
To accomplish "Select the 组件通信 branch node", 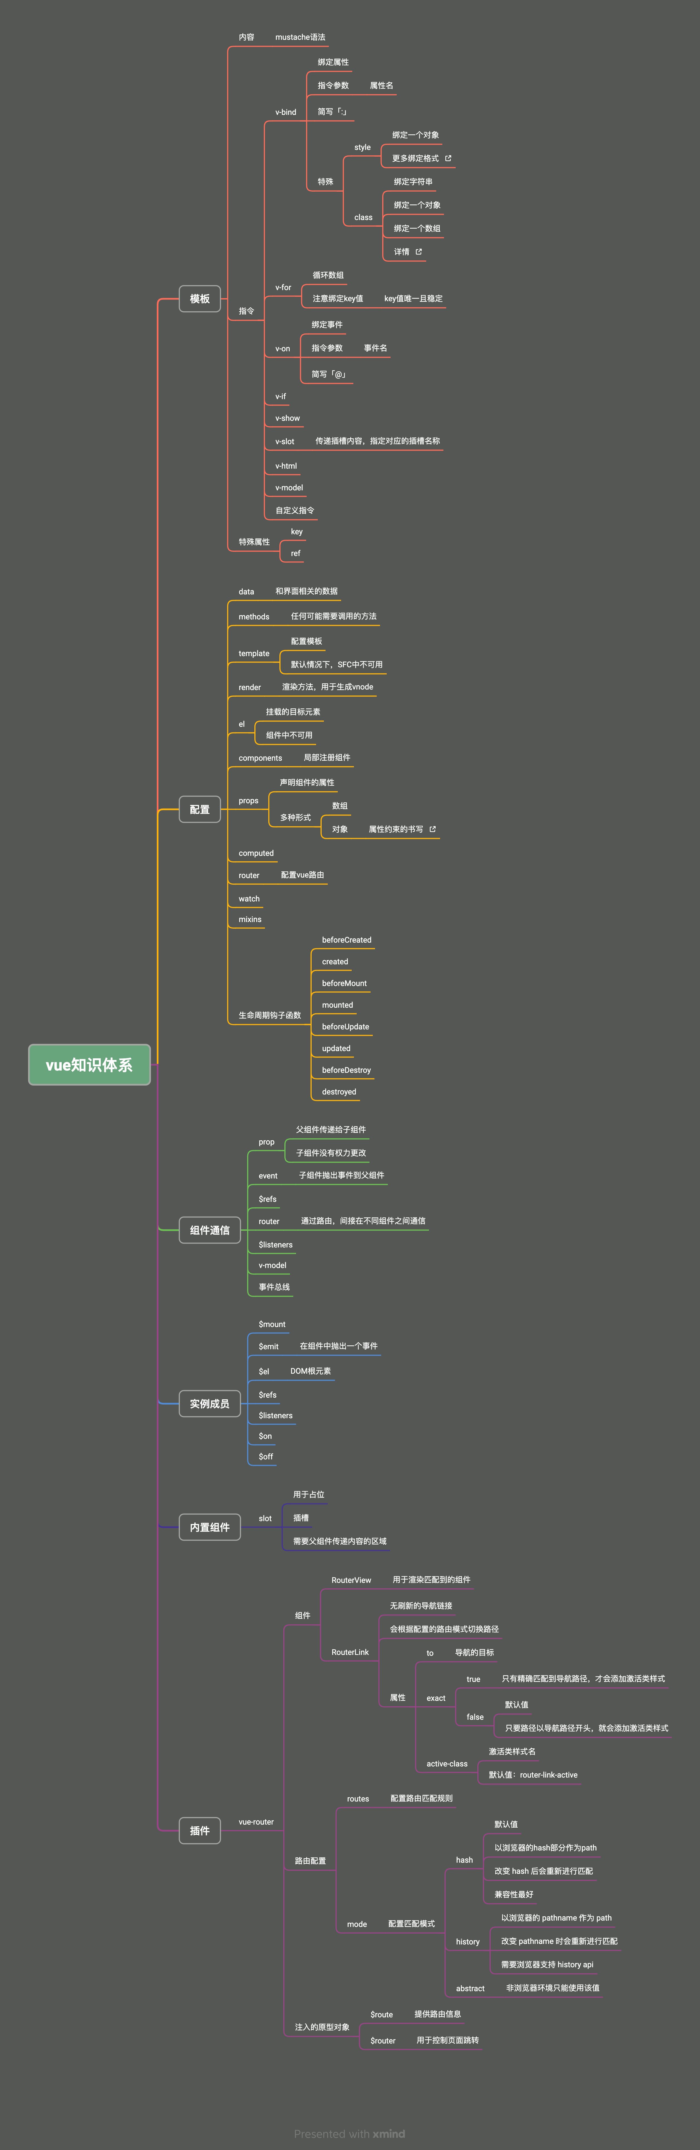I will pyautogui.click(x=209, y=1230).
